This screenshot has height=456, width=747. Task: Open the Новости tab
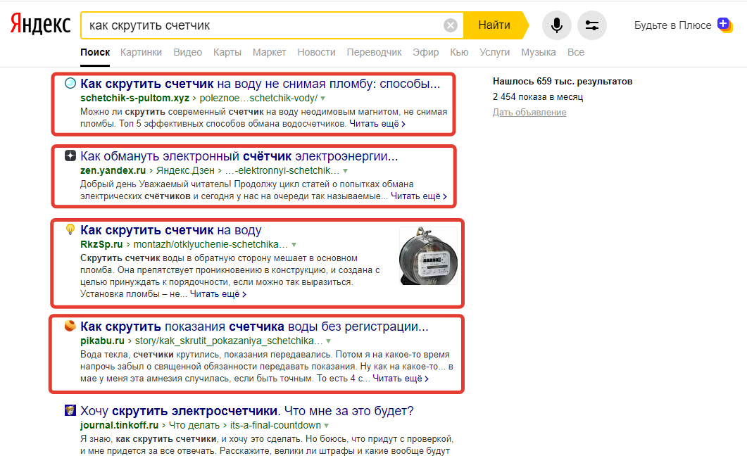(316, 52)
